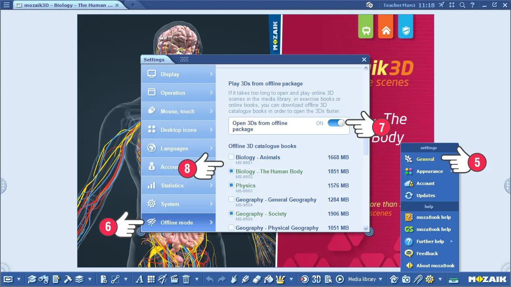The height and width of the screenshot is (287, 511).
Task: Check the Biology - Animals checkbox
Action: (x=231, y=157)
